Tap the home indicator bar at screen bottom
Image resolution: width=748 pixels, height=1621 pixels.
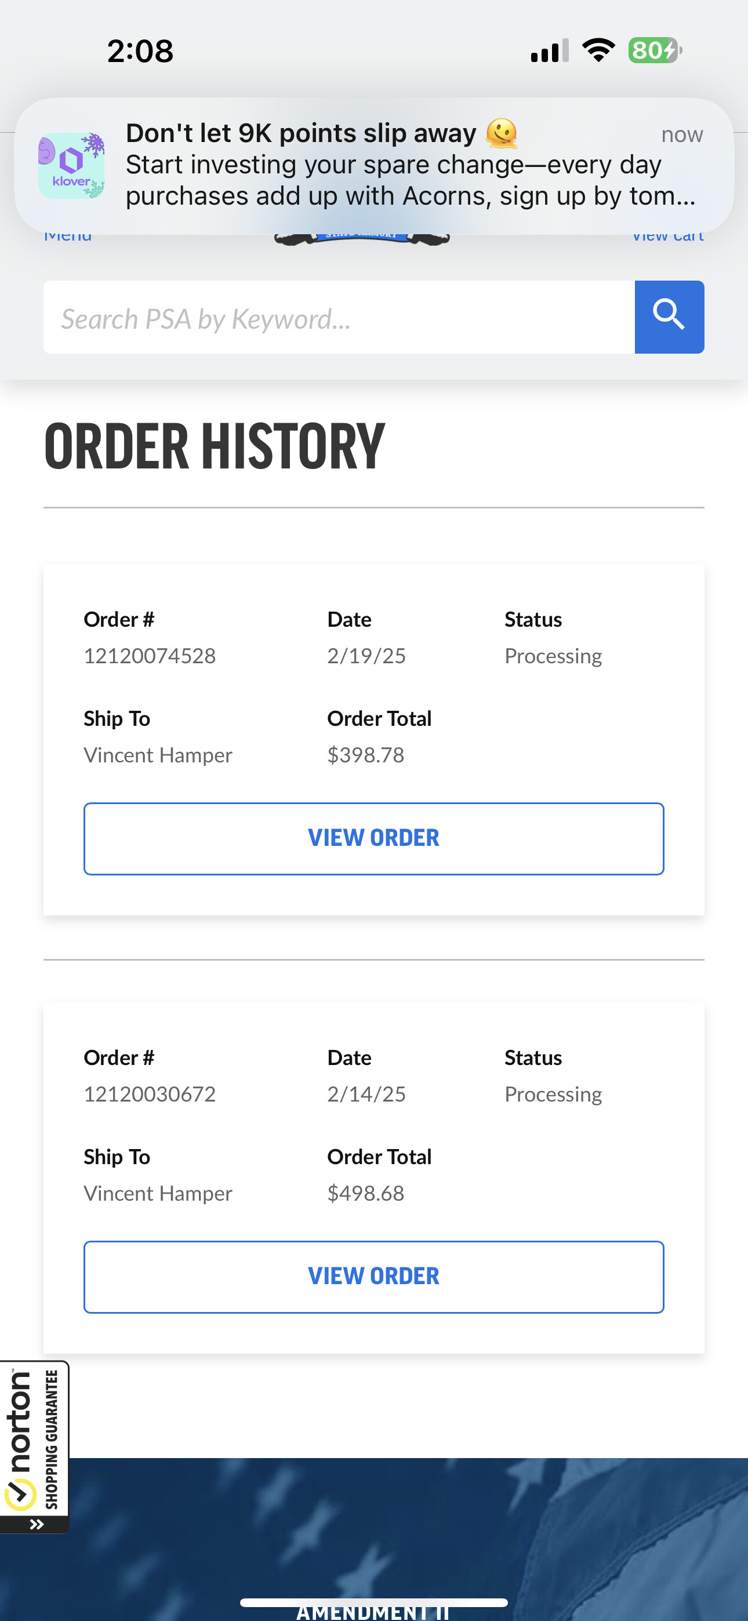pyautogui.click(x=374, y=1601)
